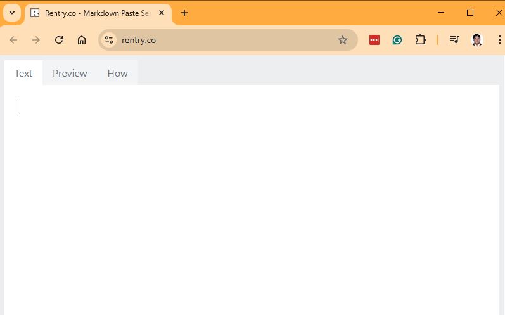Open the Extensions puzzle menu

click(420, 40)
